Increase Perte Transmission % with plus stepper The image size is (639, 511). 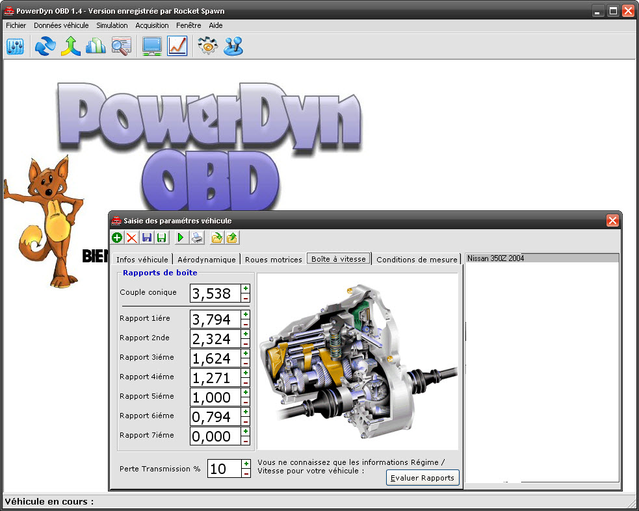(x=246, y=464)
